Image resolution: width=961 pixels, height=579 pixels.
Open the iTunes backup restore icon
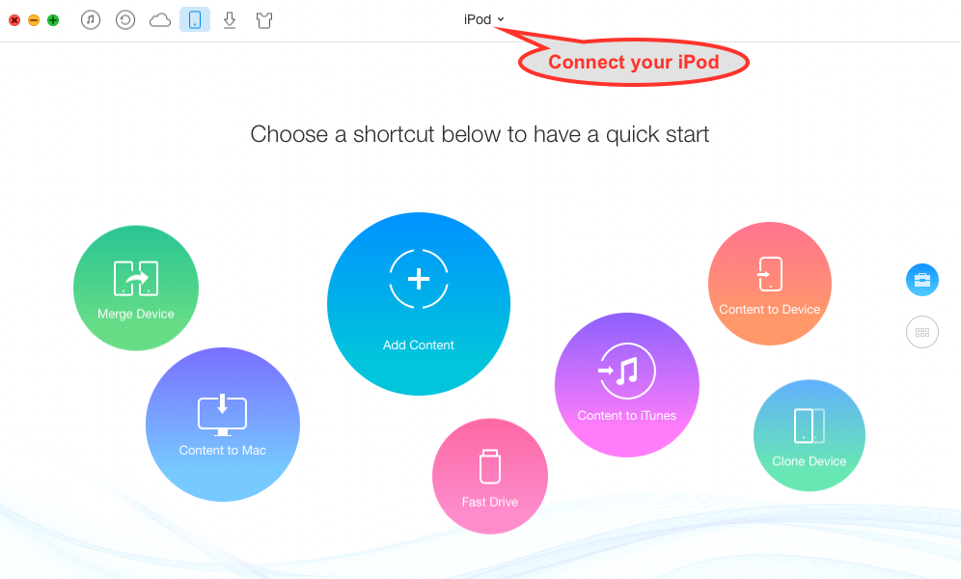[125, 20]
